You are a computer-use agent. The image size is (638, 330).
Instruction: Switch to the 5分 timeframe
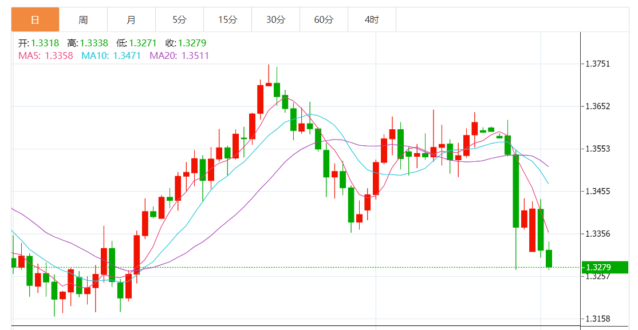click(x=179, y=20)
